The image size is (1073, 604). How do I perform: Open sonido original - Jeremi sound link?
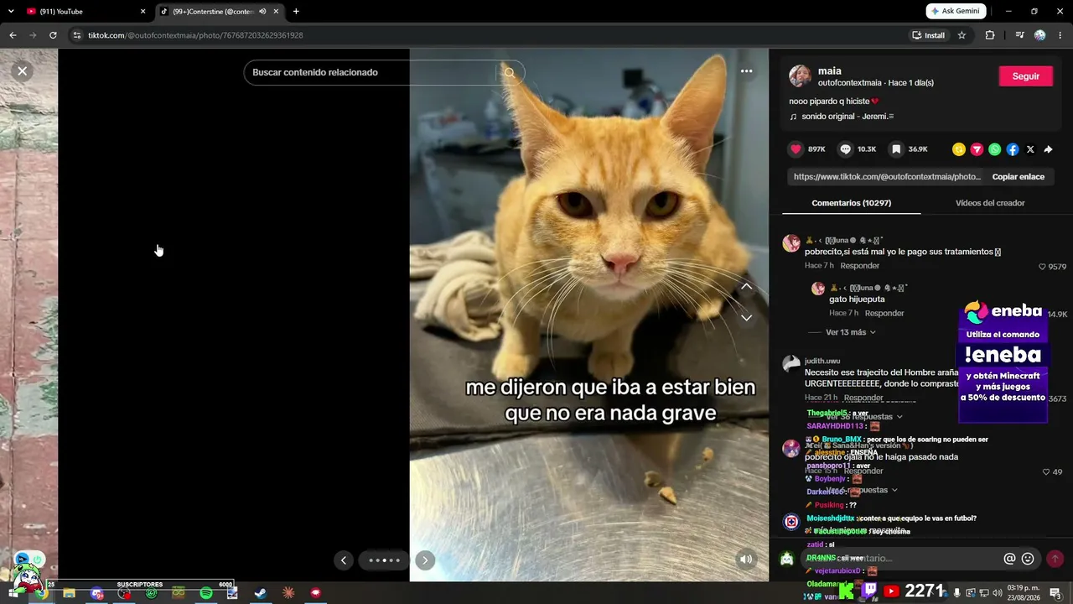pyautogui.click(x=848, y=117)
